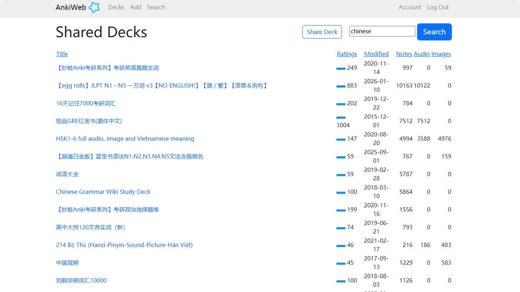Sort the deck list by Title
The width and height of the screenshot is (520, 292).
62,54
